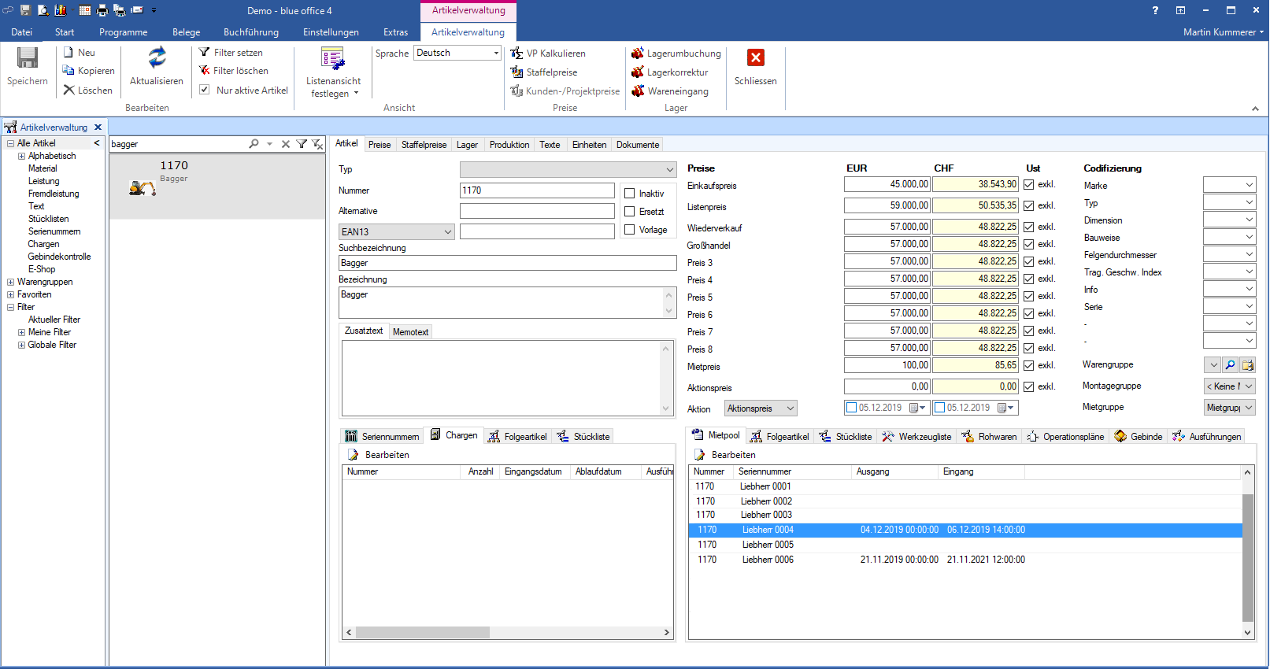Image resolution: width=1270 pixels, height=669 pixels.
Task: Click the Filter setzen icon
Action: 205,53
